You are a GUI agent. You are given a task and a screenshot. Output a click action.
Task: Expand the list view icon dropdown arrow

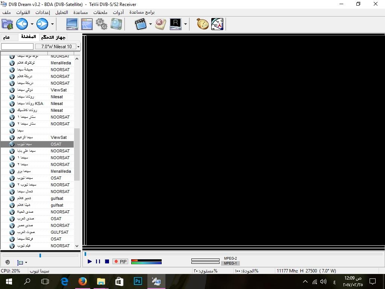[x=26, y=263]
